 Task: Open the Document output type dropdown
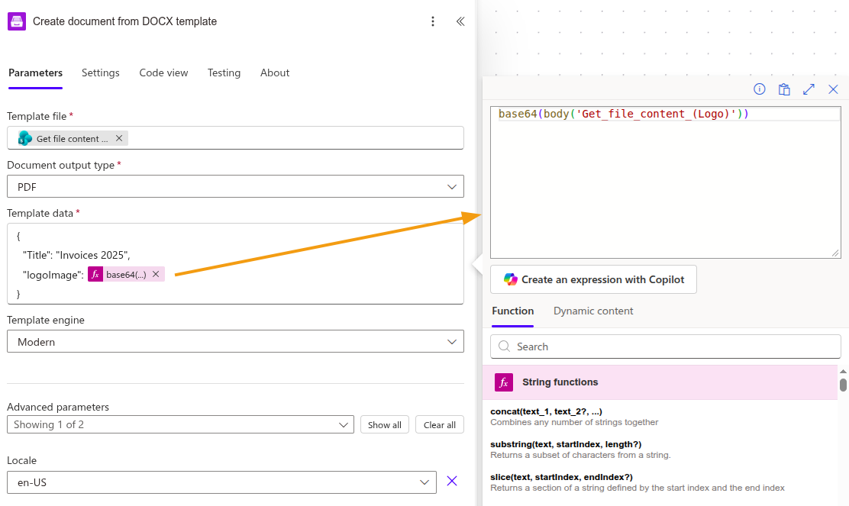[x=234, y=185]
